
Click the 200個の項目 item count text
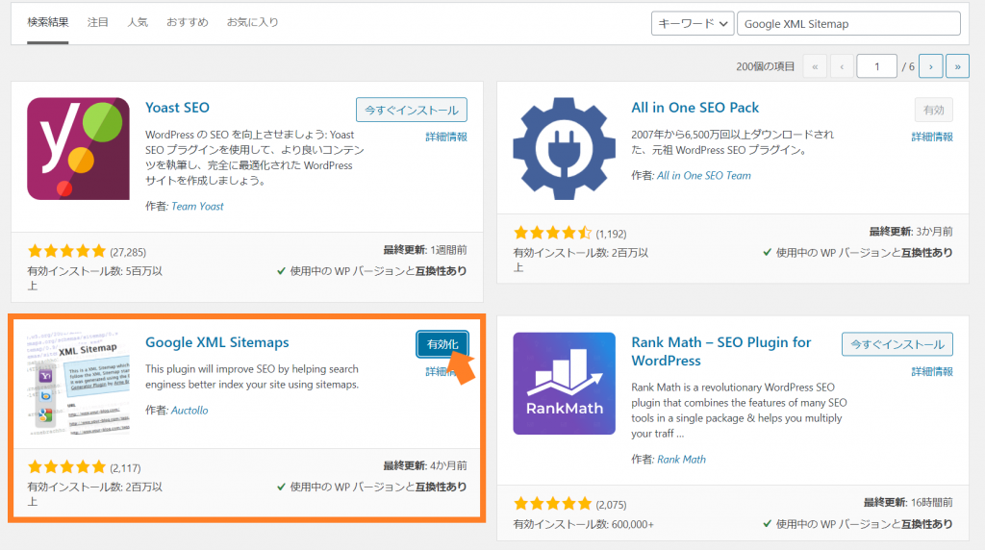[765, 66]
